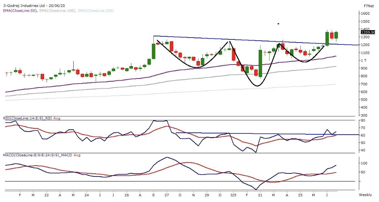Click the chart title '3-Godrej Industries Ltd - 20/06/25'
This screenshot has width=379, height=202.
(34, 5)
